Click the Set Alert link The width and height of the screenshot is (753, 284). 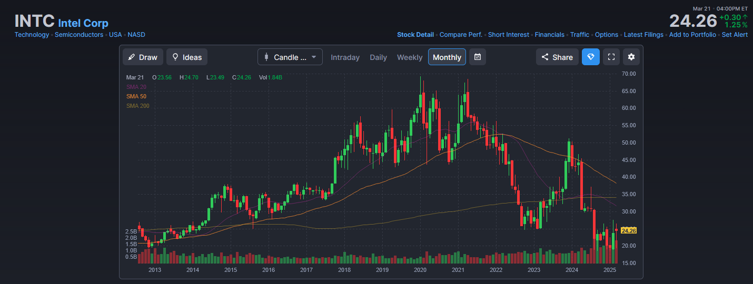coord(735,35)
